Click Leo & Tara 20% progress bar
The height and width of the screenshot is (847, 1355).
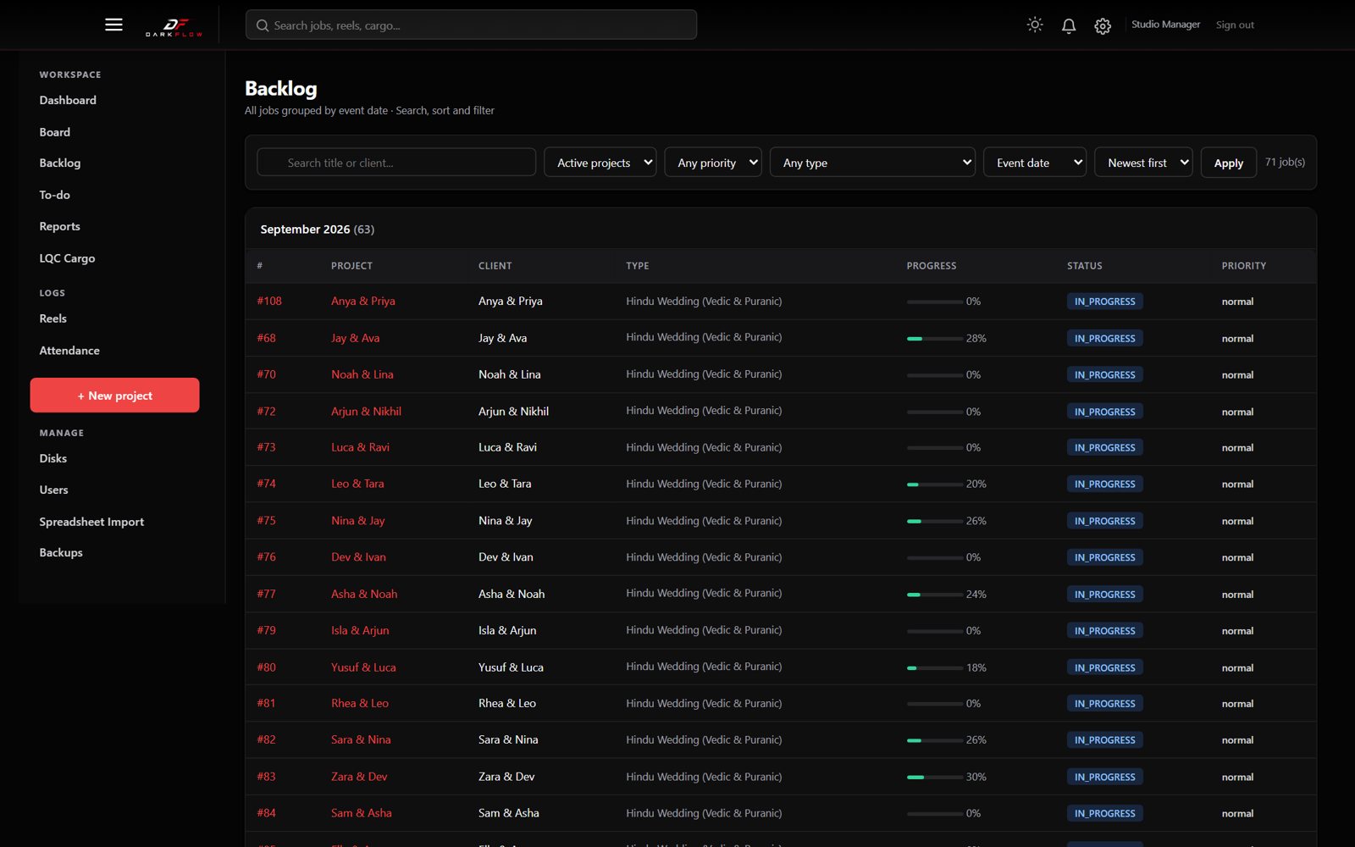click(934, 484)
